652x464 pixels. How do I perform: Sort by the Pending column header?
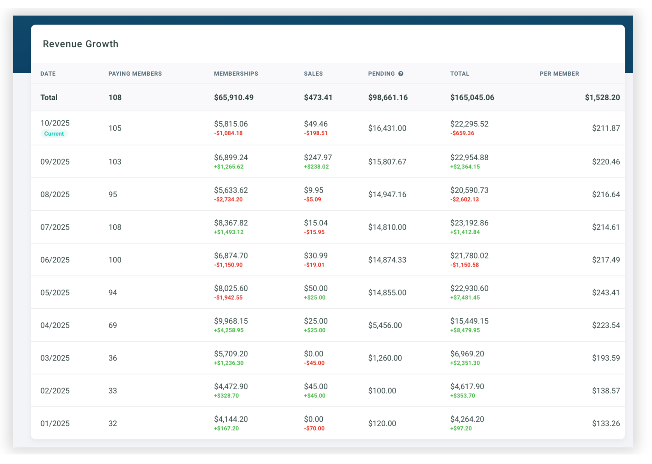[381, 73]
